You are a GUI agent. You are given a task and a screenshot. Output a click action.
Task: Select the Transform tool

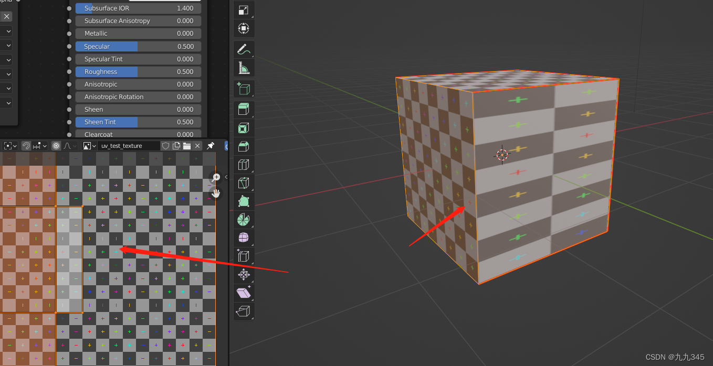click(x=244, y=28)
